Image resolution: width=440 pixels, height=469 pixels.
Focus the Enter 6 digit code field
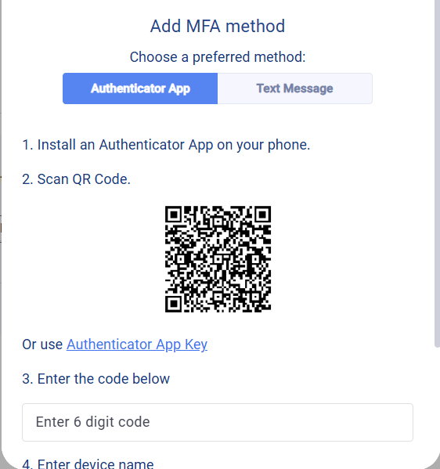pos(218,422)
